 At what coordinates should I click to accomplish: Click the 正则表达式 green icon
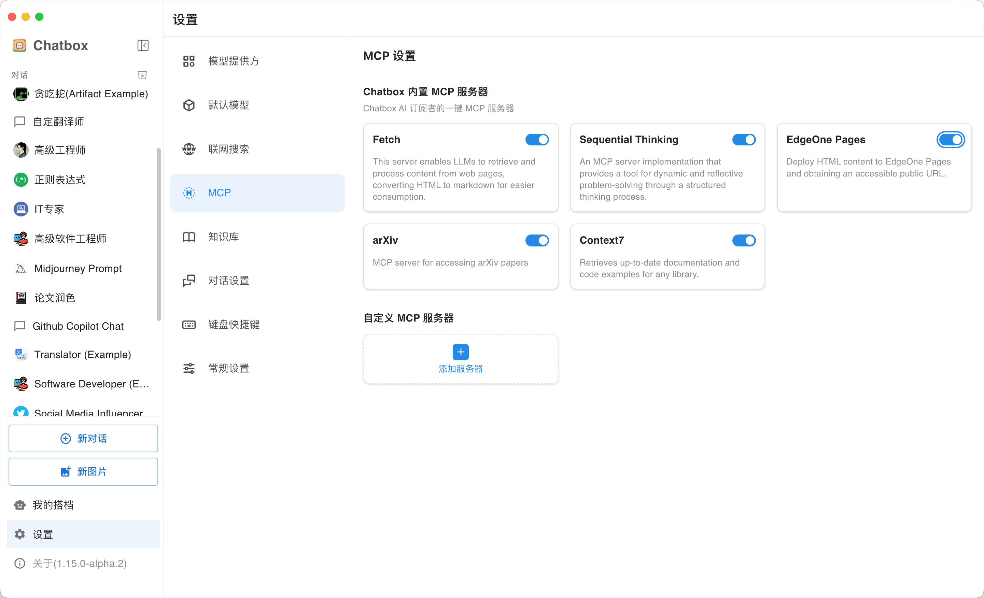[x=21, y=180]
